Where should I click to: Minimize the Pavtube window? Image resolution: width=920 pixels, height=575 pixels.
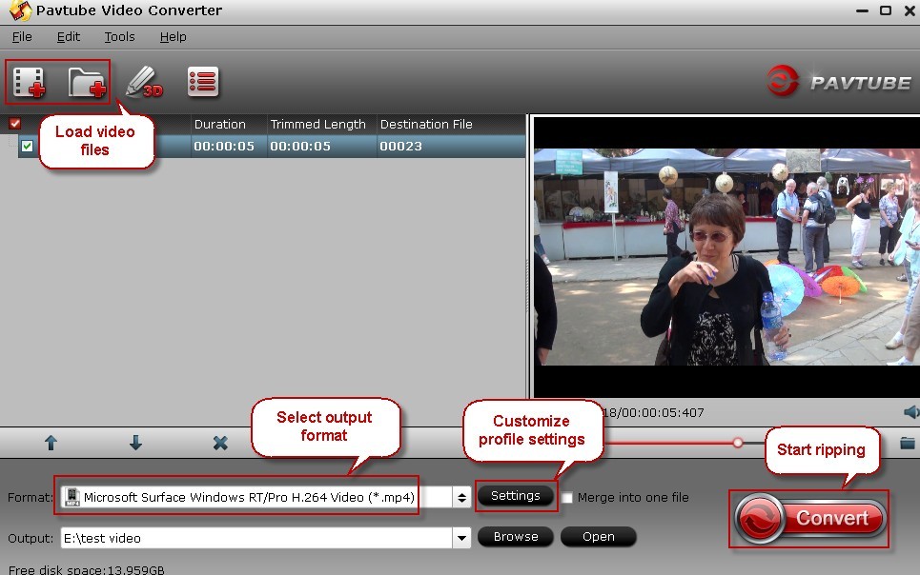tap(862, 10)
